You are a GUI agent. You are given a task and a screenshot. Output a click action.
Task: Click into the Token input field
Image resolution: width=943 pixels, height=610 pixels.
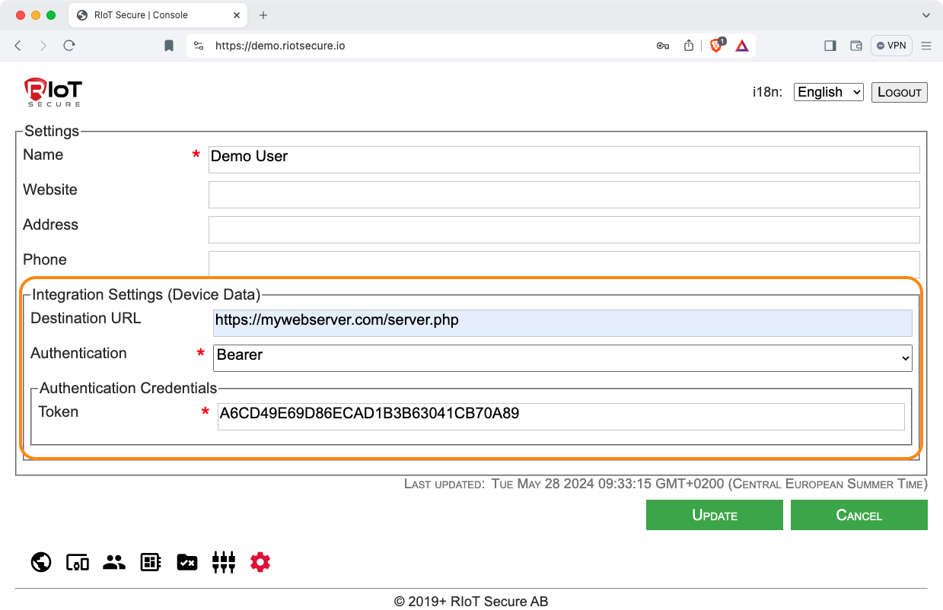click(560, 415)
